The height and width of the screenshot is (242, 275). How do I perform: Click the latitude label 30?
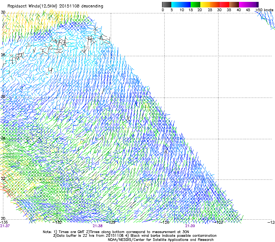tap(3, 12)
